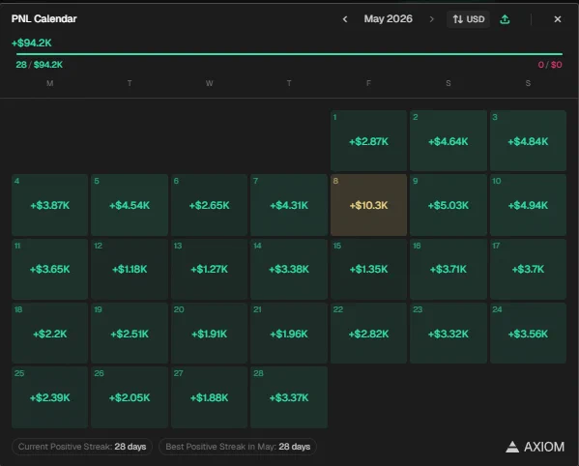View day 27 cell +$1.88K
Image resolution: width=579 pixels, height=466 pixels.
(x=209, y=397)
